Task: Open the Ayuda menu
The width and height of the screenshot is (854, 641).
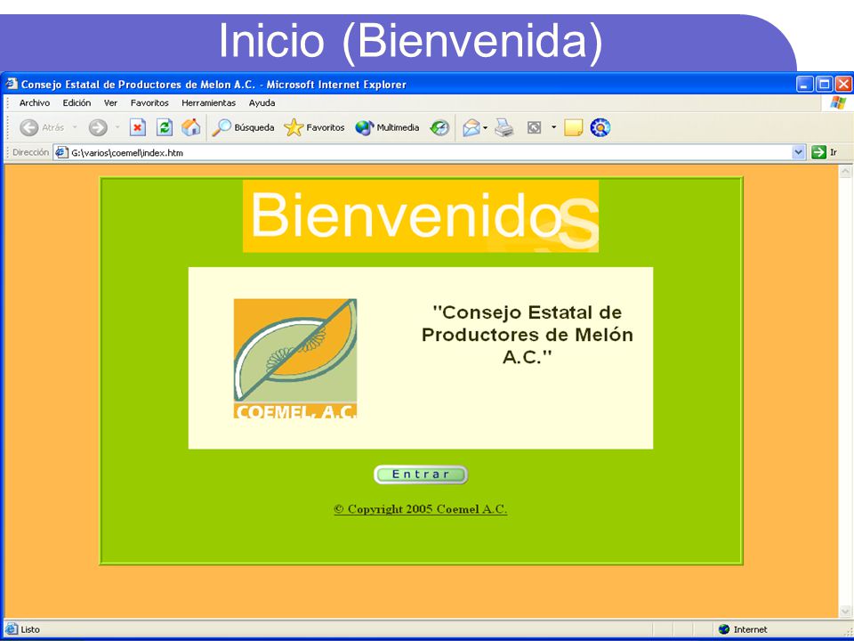Action: [x=262, y=103]
